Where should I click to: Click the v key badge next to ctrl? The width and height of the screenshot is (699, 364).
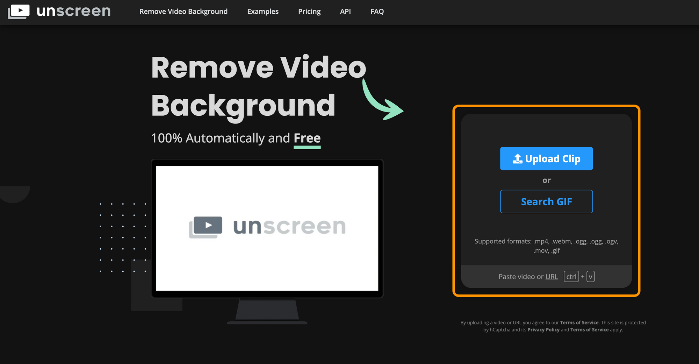590,277
